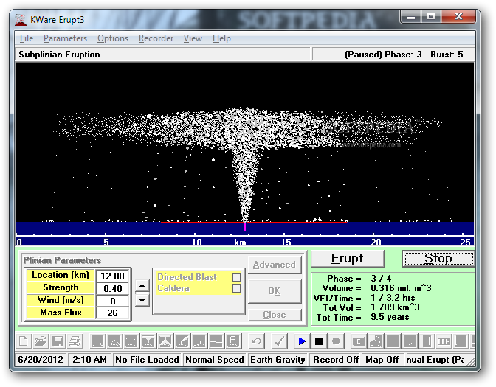Select the Location (km) parameter label
Image resolution: width=496 pixels, height=387 pixels.
click(61, 275)
